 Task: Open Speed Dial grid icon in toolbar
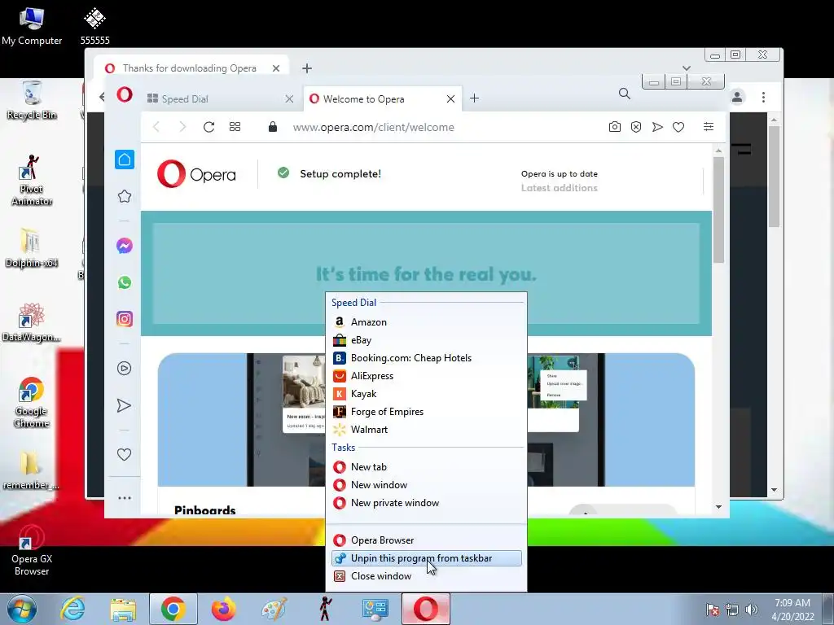point(235,127)
